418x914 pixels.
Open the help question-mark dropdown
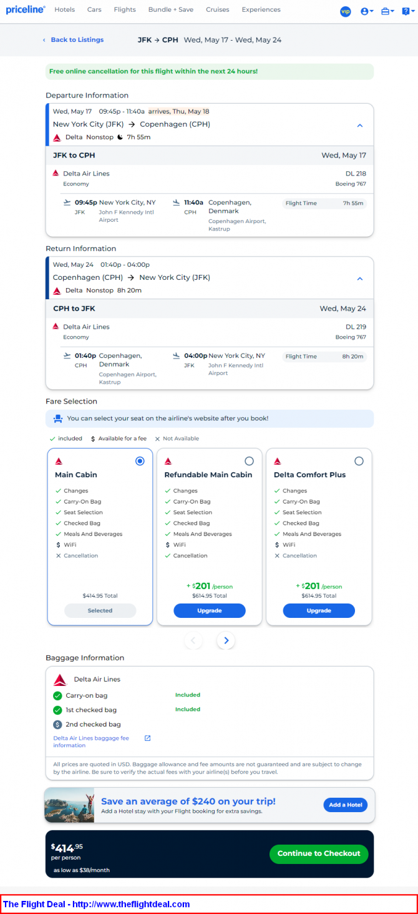407,11
